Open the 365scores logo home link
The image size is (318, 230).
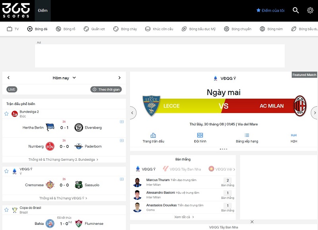16,10
